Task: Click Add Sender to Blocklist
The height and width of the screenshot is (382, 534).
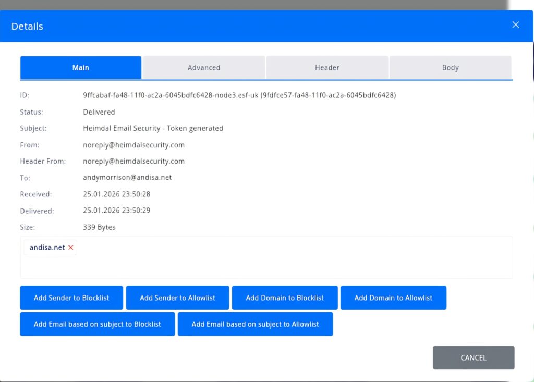Action: click(71, 298)
